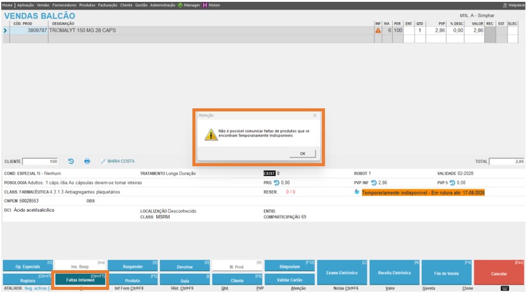Click product code 3809787 cell
The height and width of the screenshot is (293, 526).
pyautogui.click(x=29, y=31)
